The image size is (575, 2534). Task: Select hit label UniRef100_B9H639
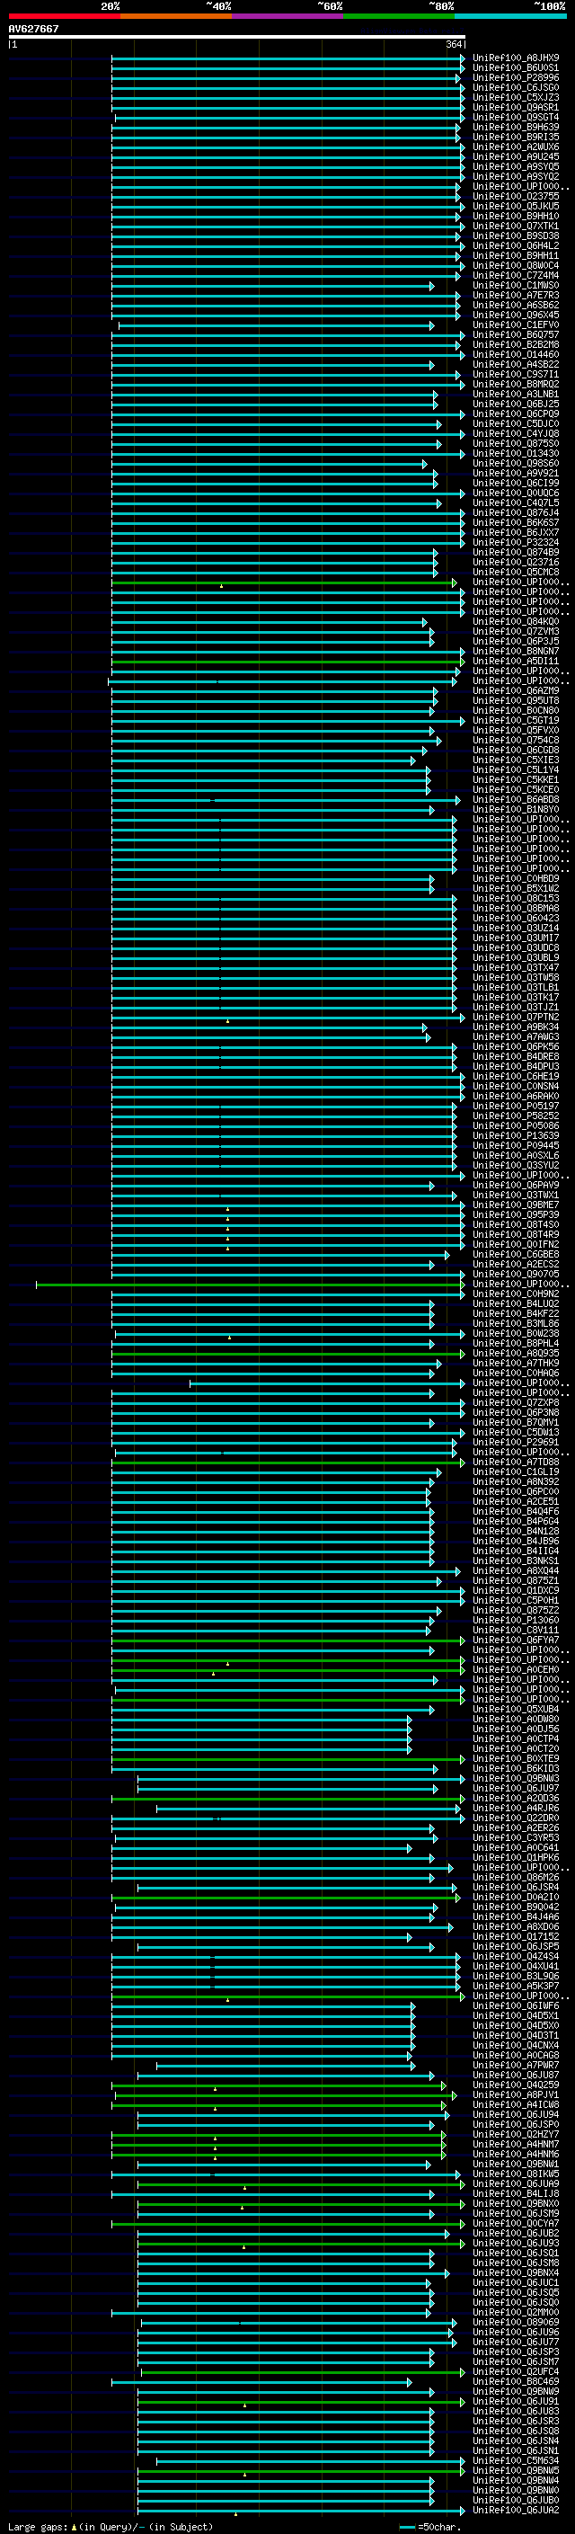click(x=516, y=127)
